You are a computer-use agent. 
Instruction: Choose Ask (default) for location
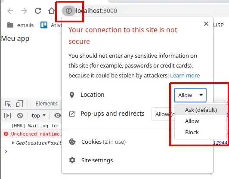click(x=201, y=110)
